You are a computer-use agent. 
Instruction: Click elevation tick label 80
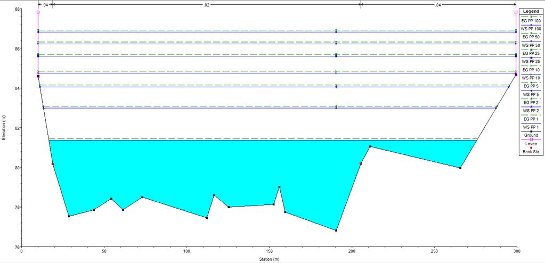18,168
